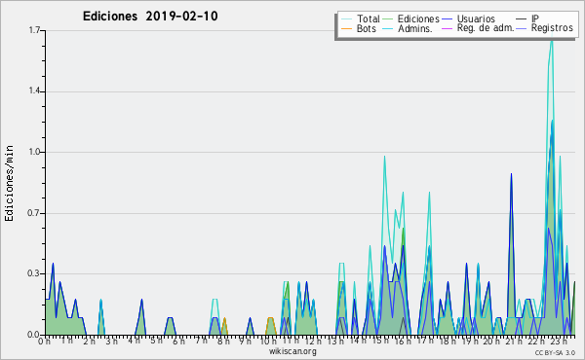Click the 1.0 y-axis value
This screenshot has height=360, width=585.
coord(34,152)
